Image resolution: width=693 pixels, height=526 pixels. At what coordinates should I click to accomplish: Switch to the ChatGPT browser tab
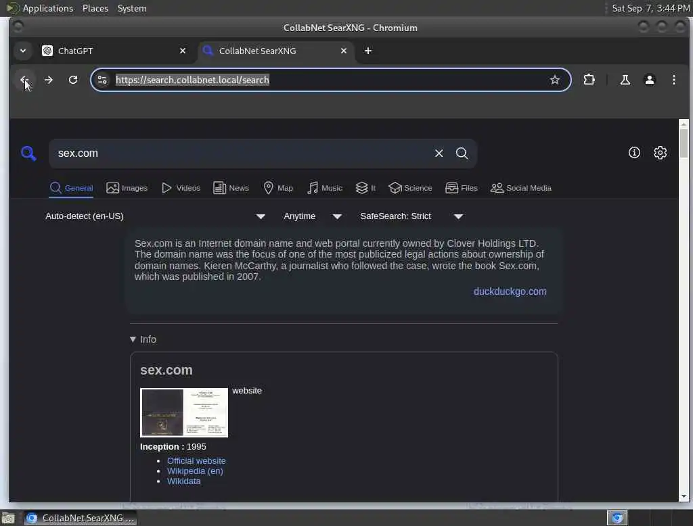coord(115,51)
